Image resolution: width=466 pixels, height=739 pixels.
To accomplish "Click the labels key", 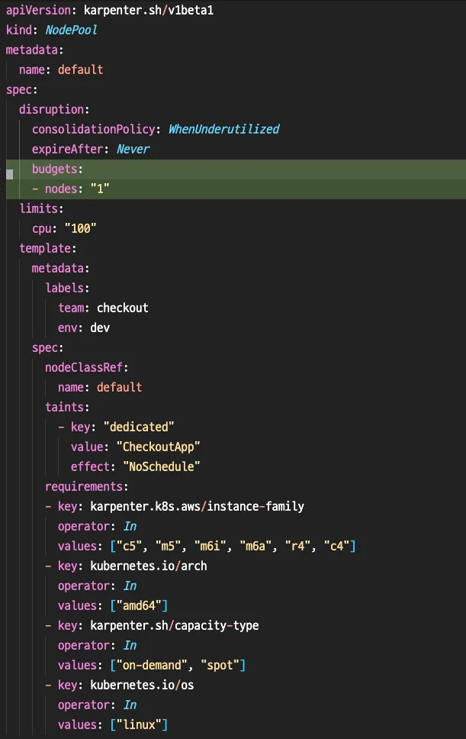I will (x=64, y=288).
